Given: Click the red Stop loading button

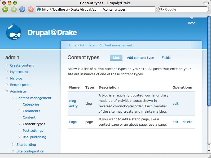Looking at the screenshot, I should pos(31,10).
